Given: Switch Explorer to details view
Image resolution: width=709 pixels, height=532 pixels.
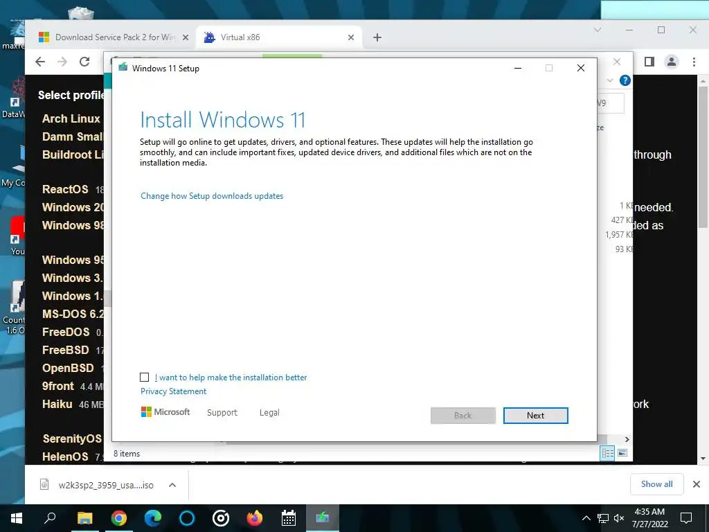Looking at the screenshot, I should click(607, 453).
